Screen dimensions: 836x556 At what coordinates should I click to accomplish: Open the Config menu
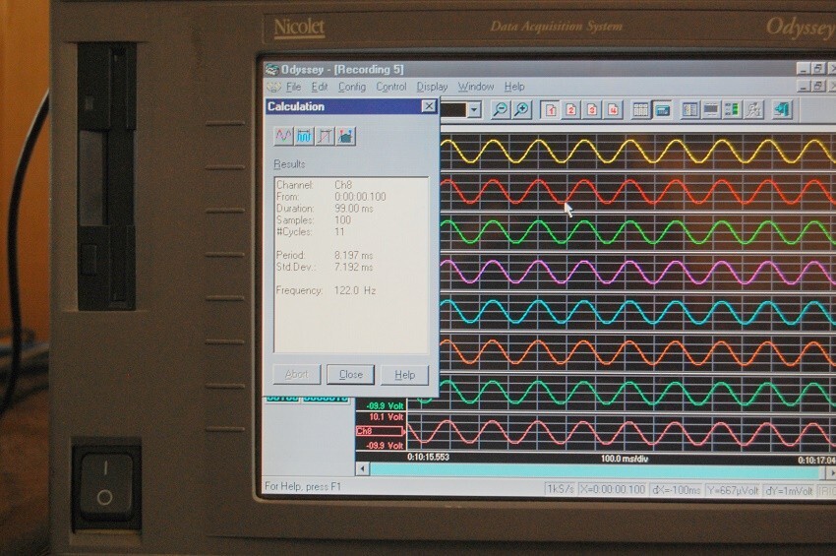point(352,87)
